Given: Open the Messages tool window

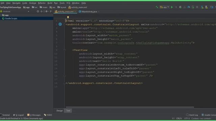Looking at the screenshot, I should 34,115.
